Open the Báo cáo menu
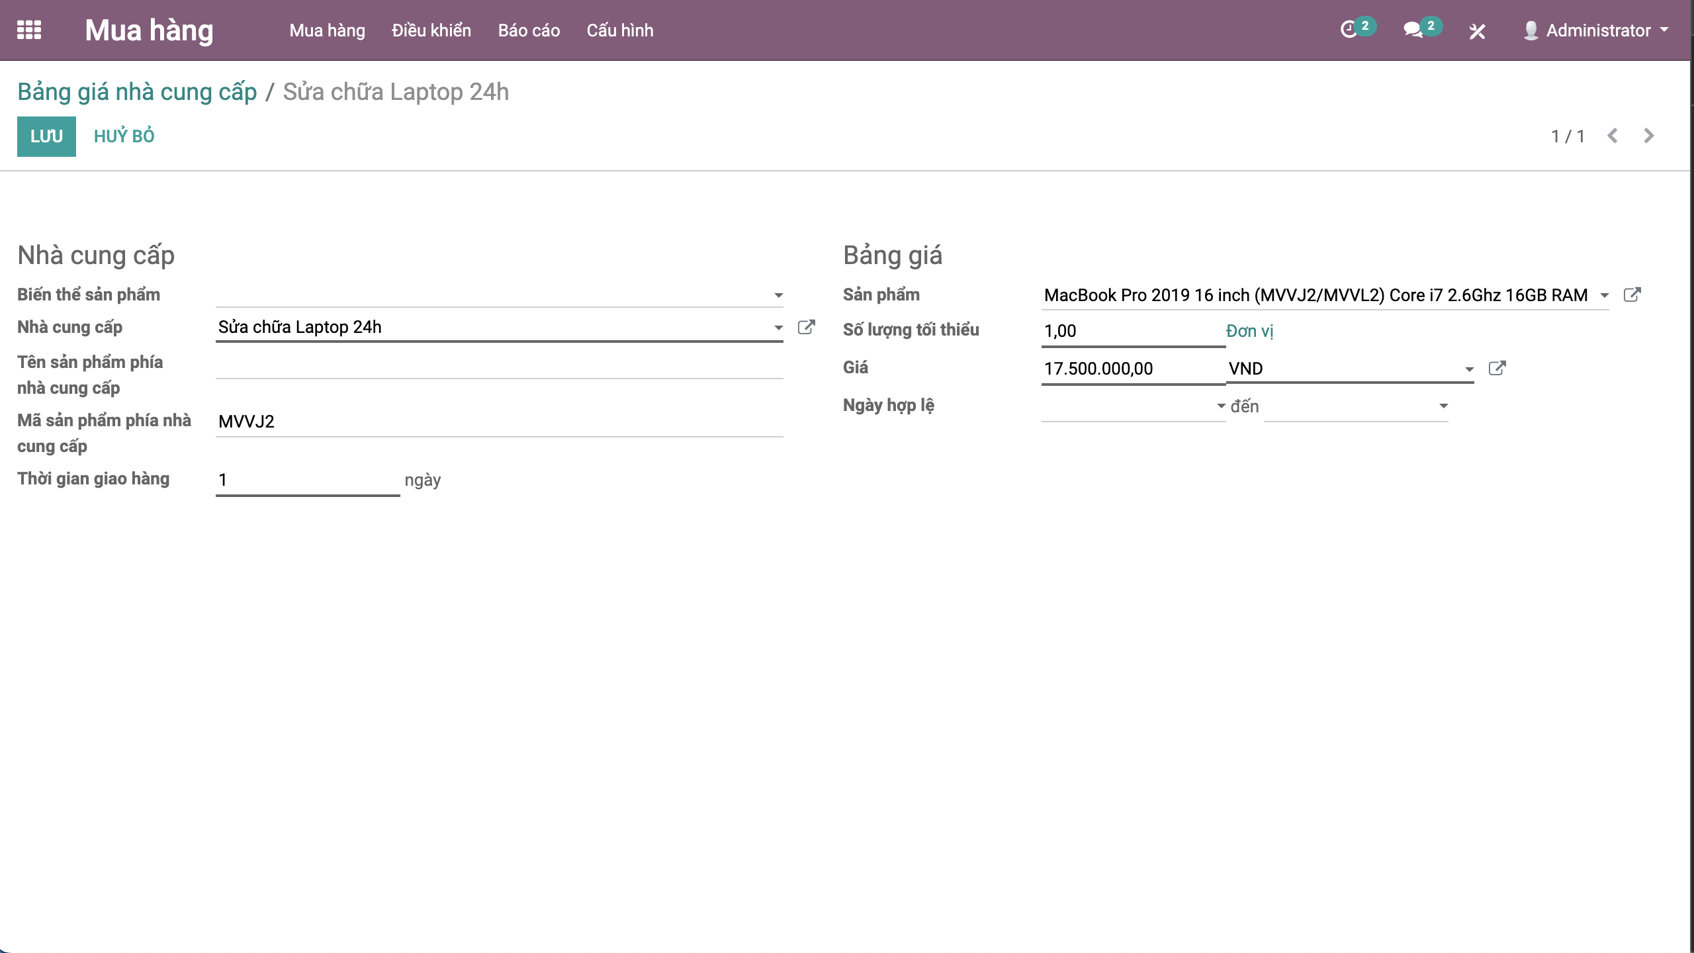1694x953 pixels. click(529, 30)
